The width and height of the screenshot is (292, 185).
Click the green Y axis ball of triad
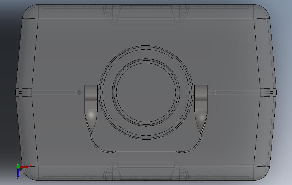pos(18,167)
